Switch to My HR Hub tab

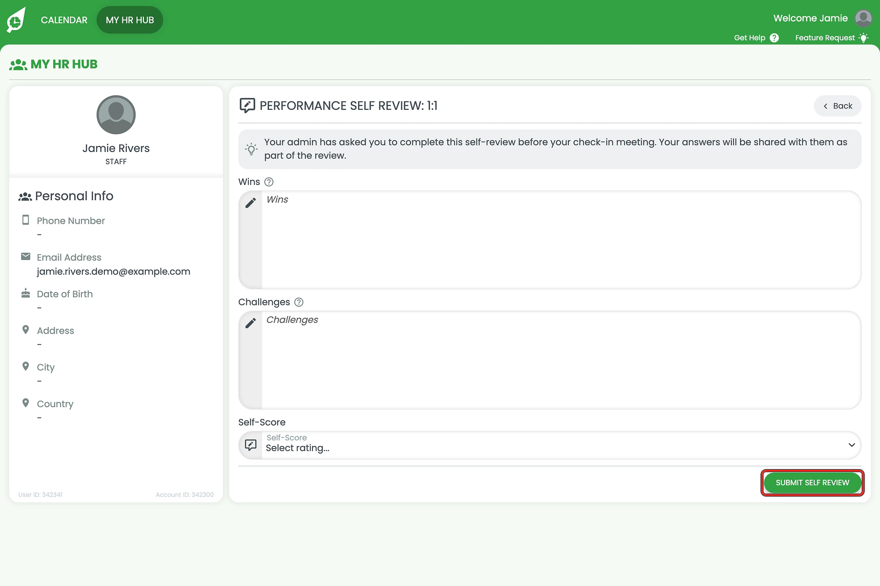point(130,20)
